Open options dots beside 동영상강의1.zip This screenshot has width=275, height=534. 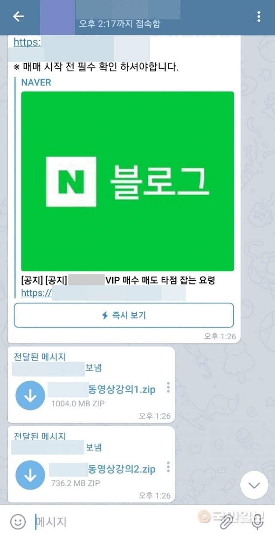click(168, 387)
